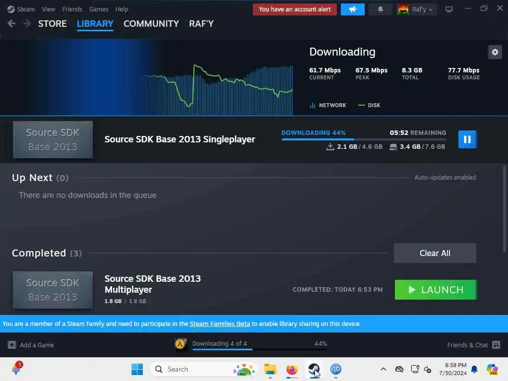Open qBittorrent from the taskbar
Image resolution: width=508 pixels, height=381 pixels.
coord(336,369)
